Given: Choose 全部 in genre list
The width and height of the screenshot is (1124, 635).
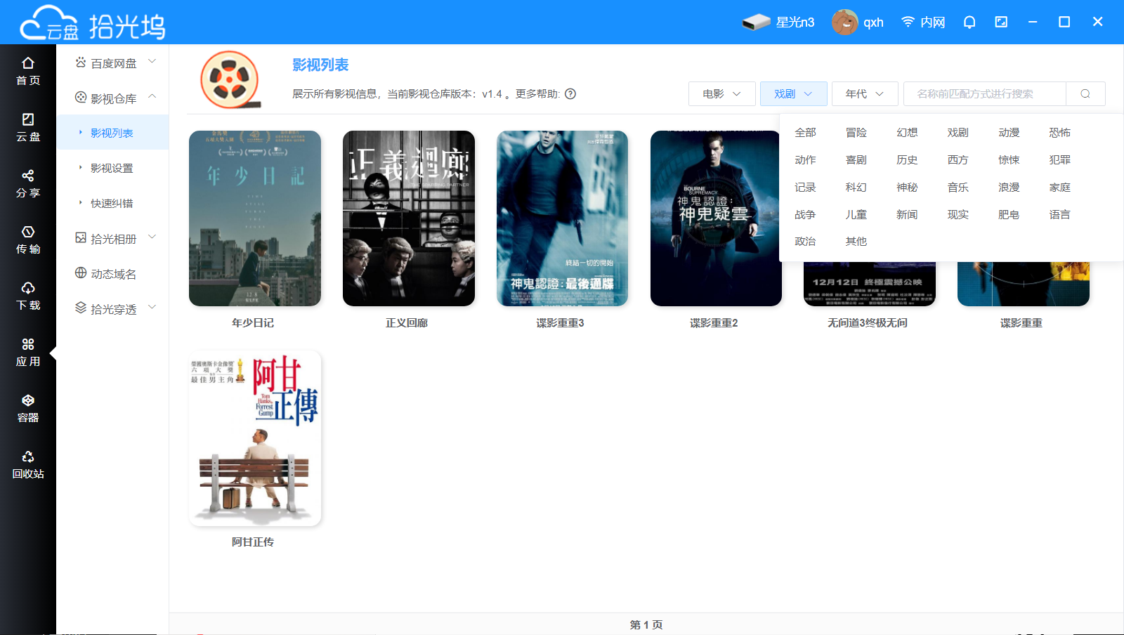Looking at the screenshot, I should tap(805, 132).
